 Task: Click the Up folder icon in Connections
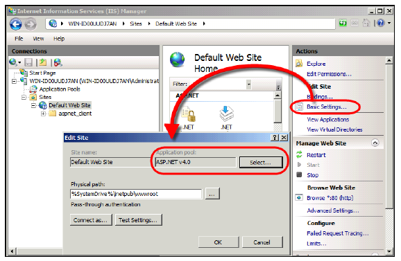click(x=43, y=62)
